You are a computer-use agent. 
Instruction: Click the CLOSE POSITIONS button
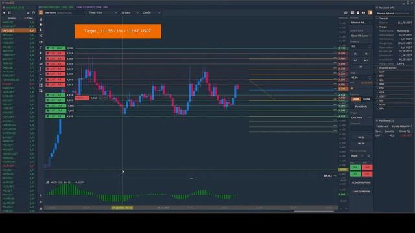(x=361, y=183)
